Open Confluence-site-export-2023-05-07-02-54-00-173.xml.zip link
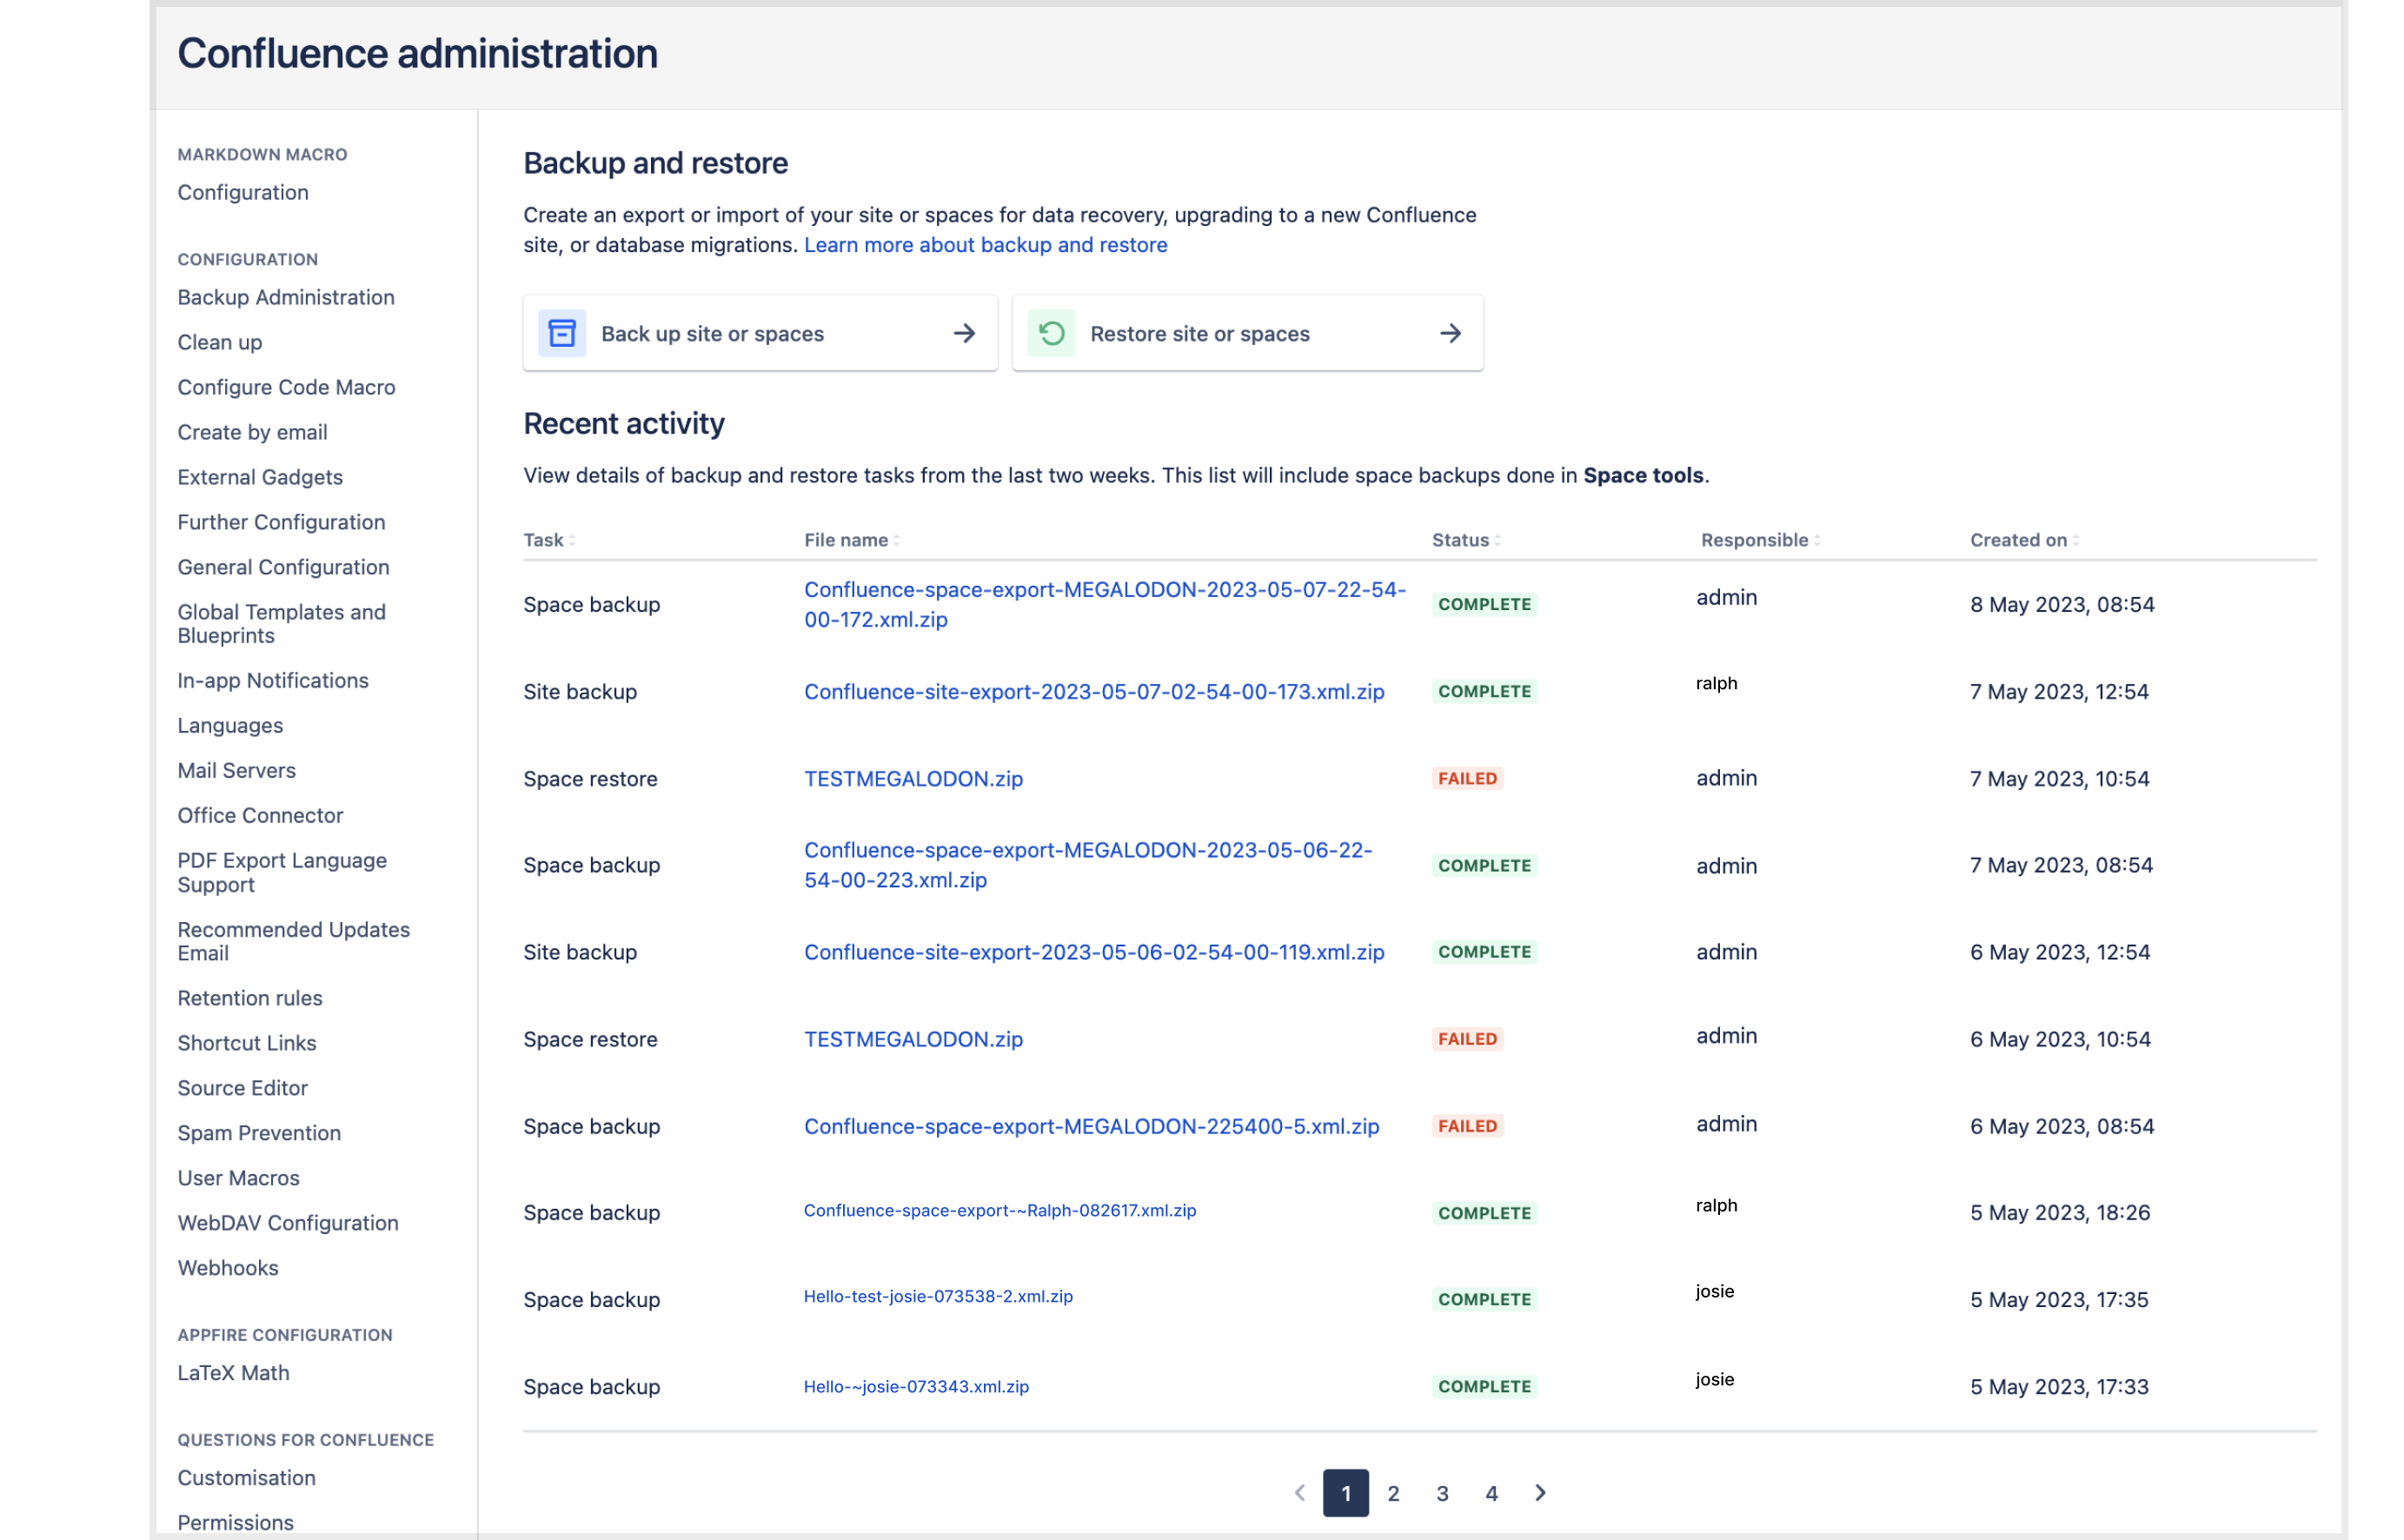Image resolution: width=2404 pixels, height=1540 pixels. click(1094, 691)
